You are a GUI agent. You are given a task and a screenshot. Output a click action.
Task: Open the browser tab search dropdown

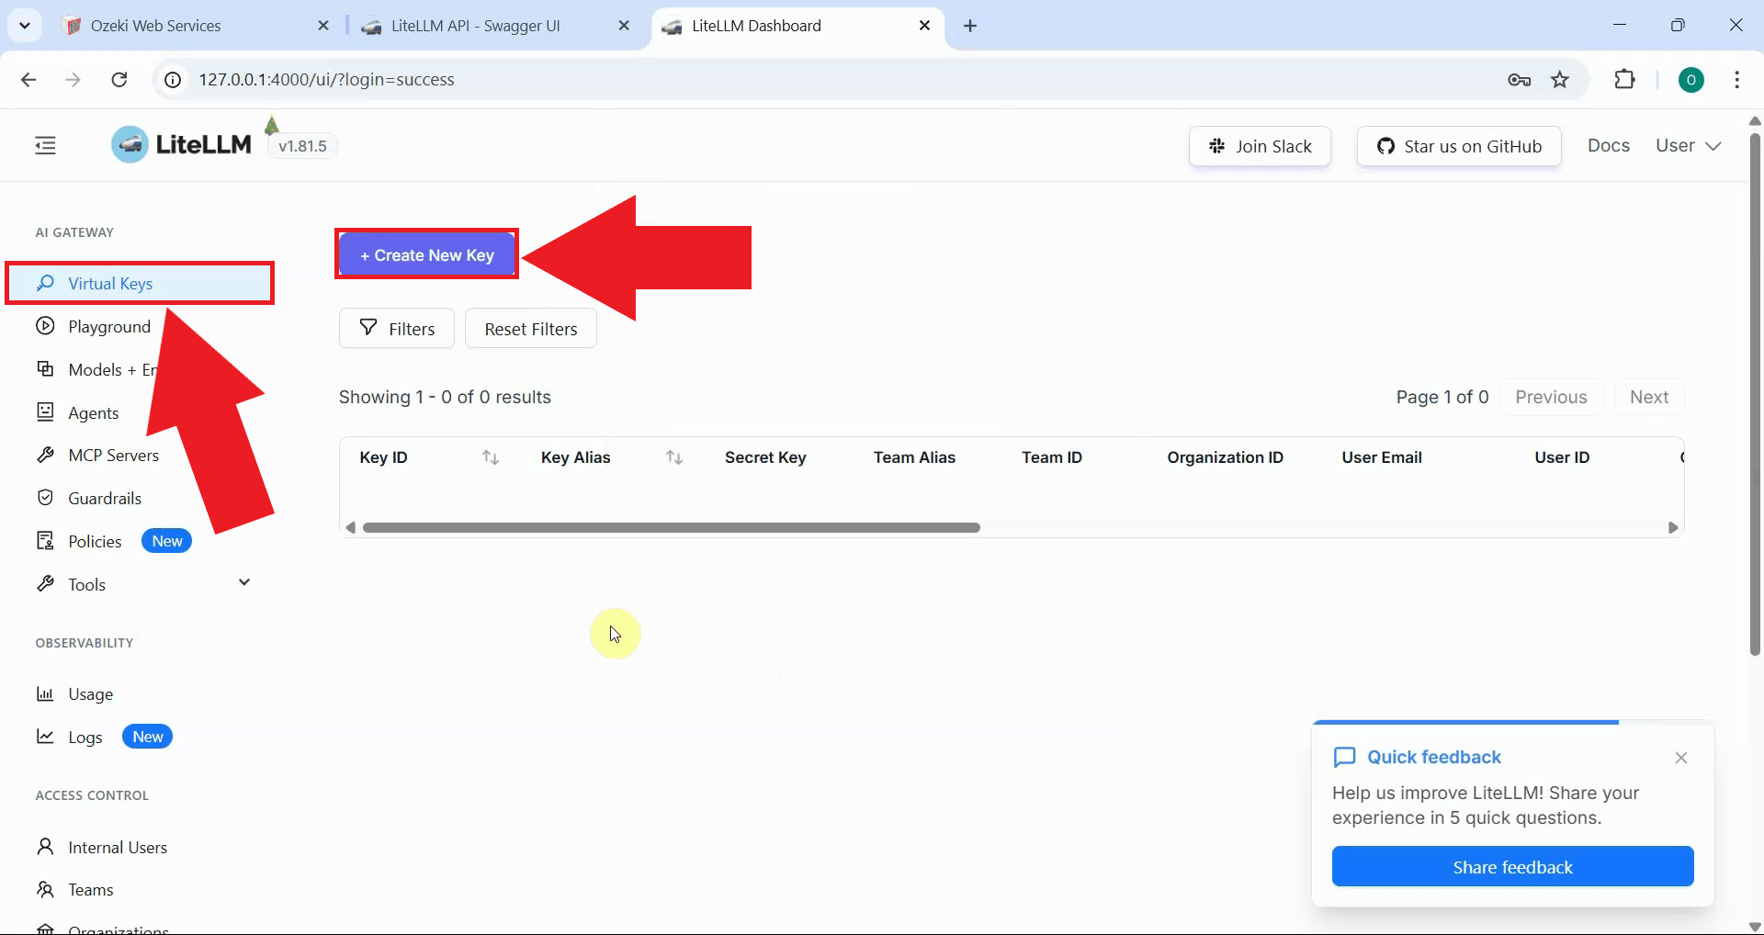(x=25, y=26)
